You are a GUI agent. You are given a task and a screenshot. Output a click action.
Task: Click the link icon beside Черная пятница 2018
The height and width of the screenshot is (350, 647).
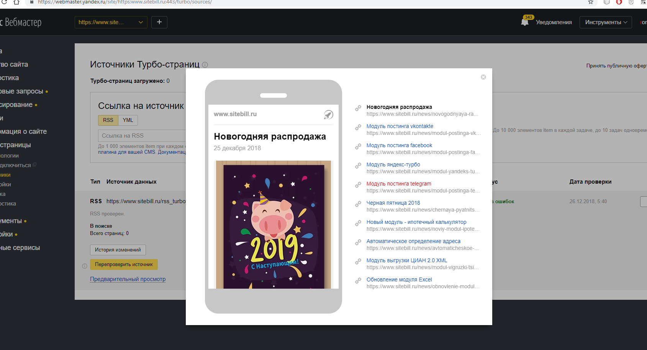[358, 204]
